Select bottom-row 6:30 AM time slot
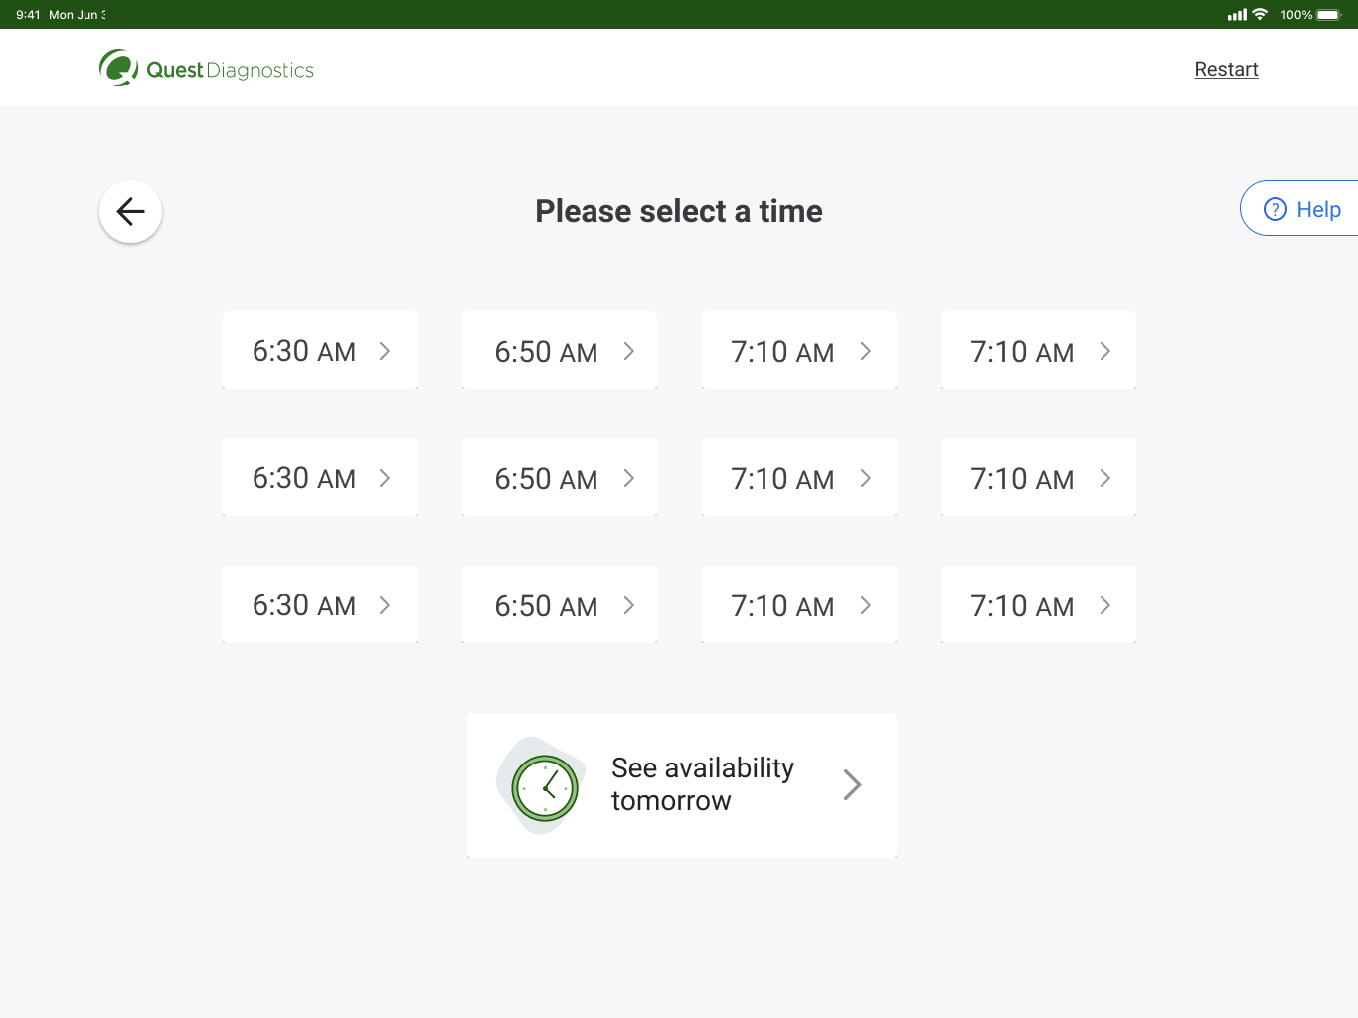The height and width of the screenshot is (1018, 1358). coord(320,604)
